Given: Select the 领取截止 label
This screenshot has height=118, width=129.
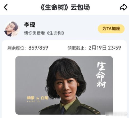Looking at the screenshot, I should [x=77, y=48].
